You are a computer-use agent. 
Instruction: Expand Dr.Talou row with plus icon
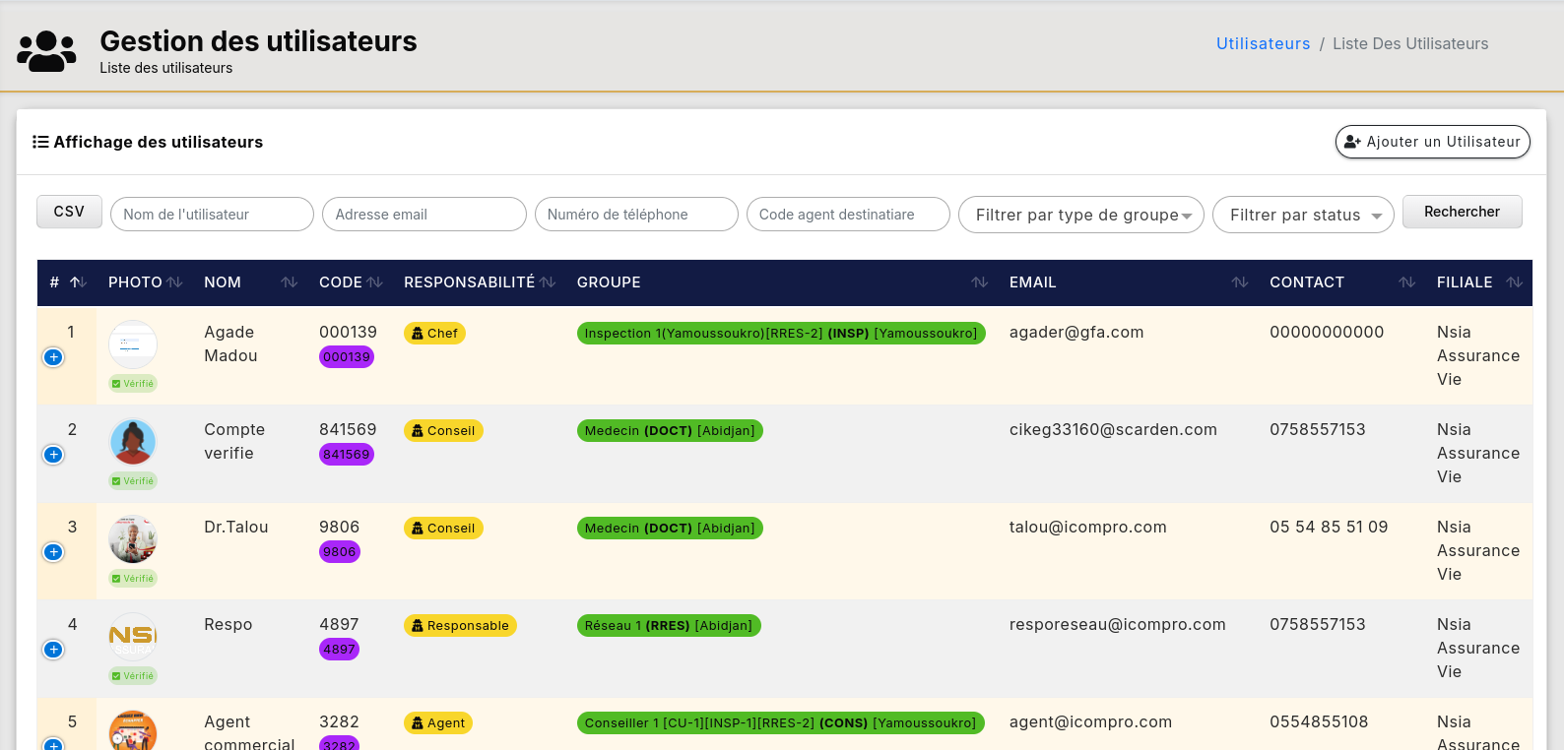coord(53,552)
